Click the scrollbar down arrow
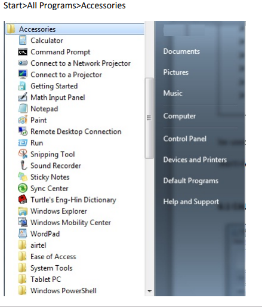Screen dimensions: 262x307 tap(150, 291)
